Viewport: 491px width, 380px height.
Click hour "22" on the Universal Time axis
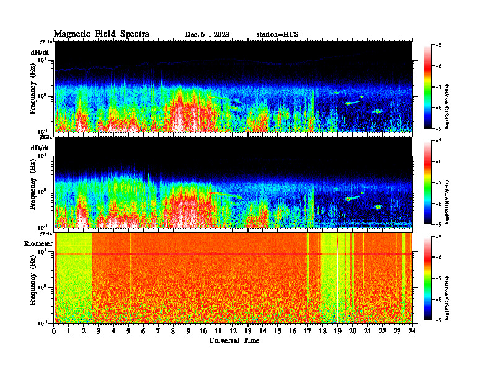tap(383, 331)
